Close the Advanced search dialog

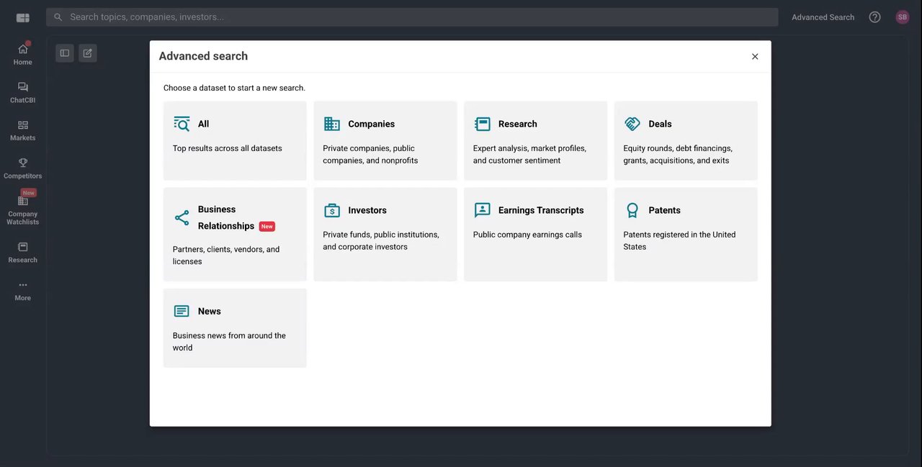(x=755, y=57)
